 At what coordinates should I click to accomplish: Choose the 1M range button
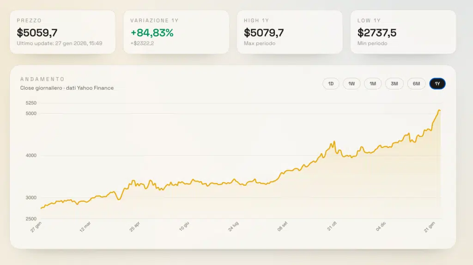coord(373,84)
